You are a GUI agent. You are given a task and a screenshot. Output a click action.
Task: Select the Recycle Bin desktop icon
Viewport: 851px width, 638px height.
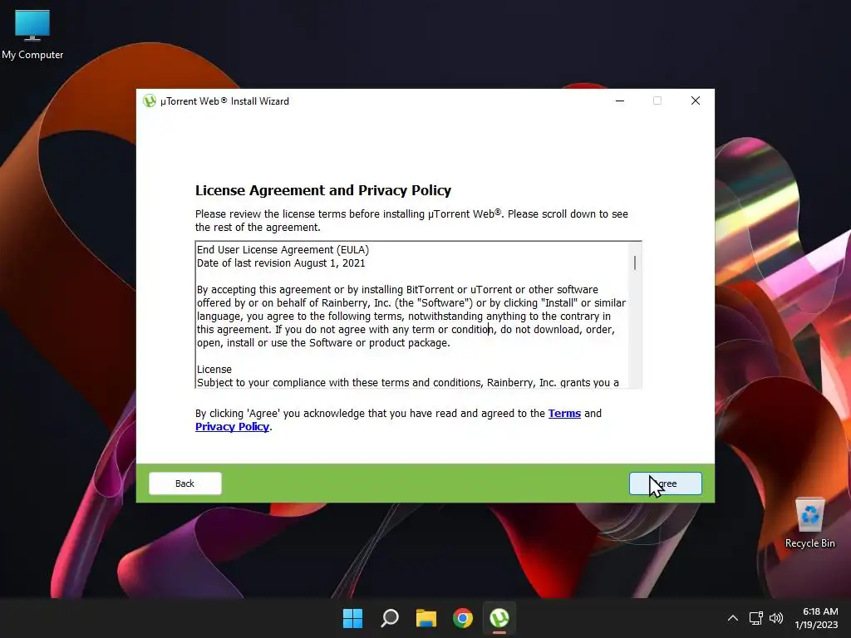click(809, 523)
